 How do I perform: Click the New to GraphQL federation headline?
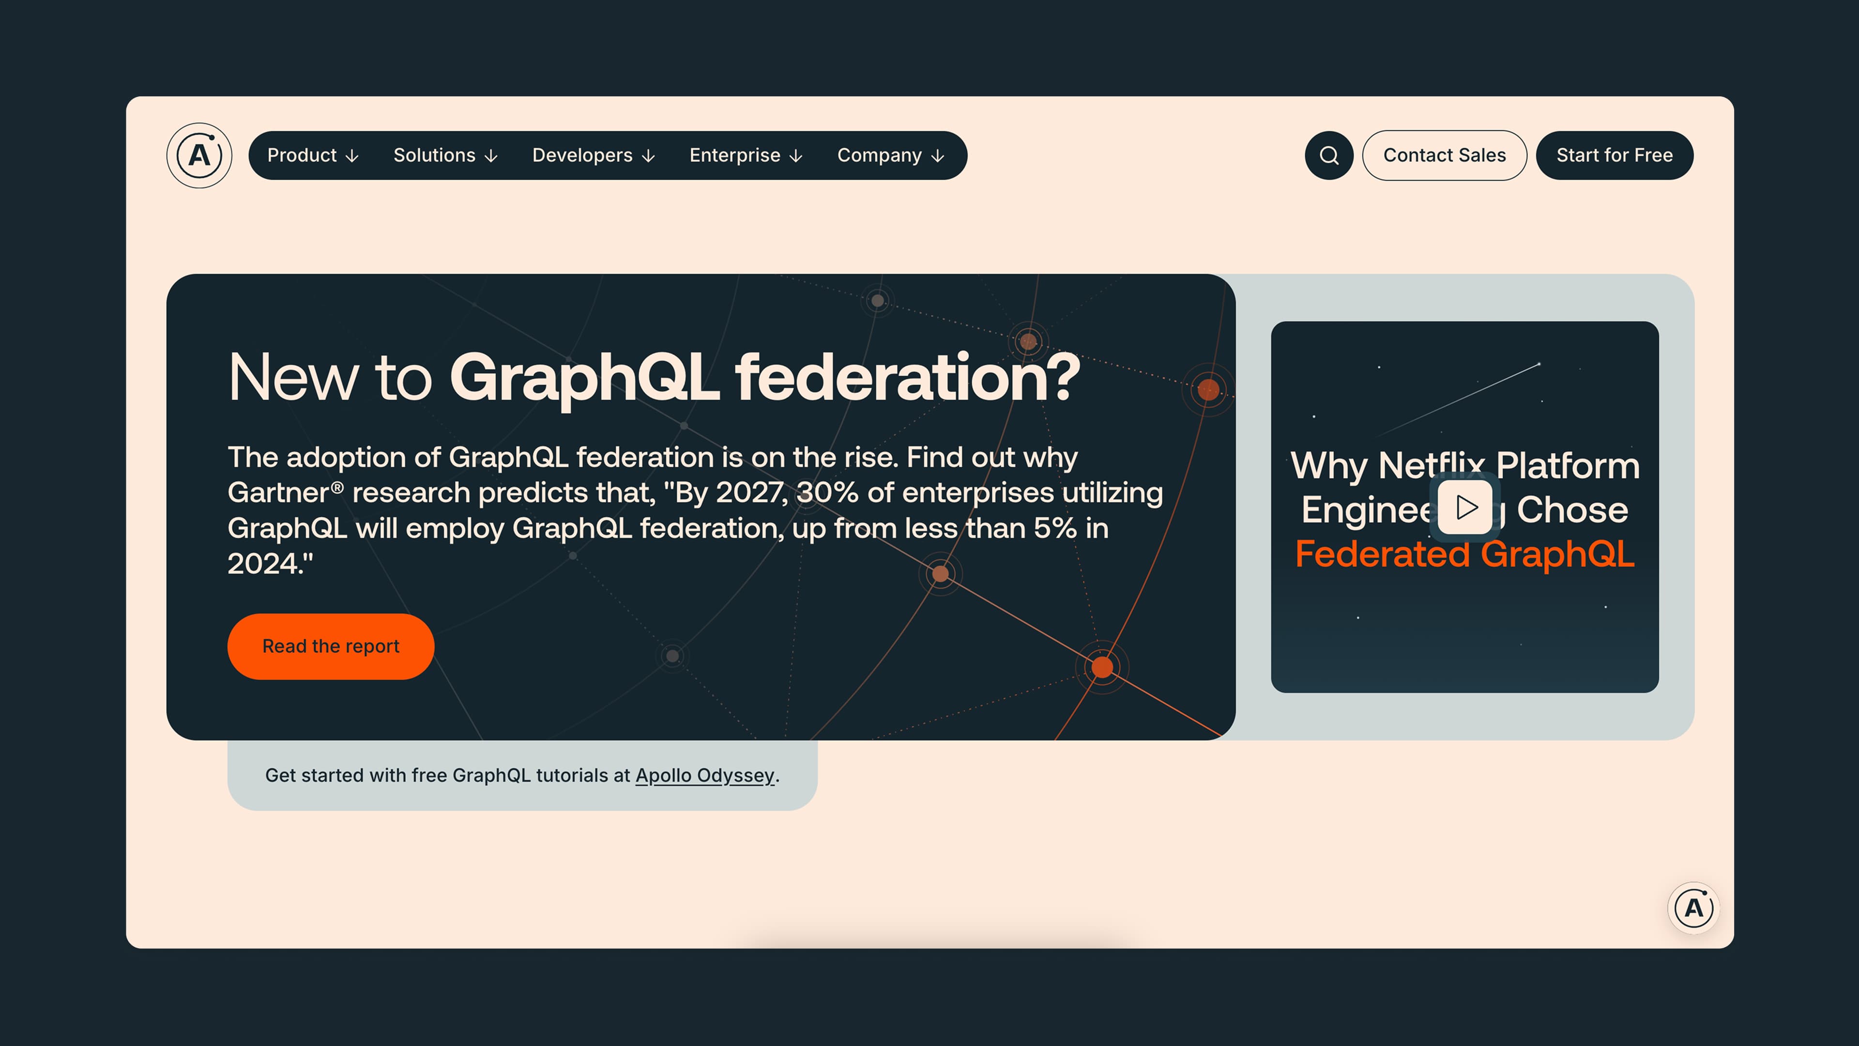click(x=653, y=378)
